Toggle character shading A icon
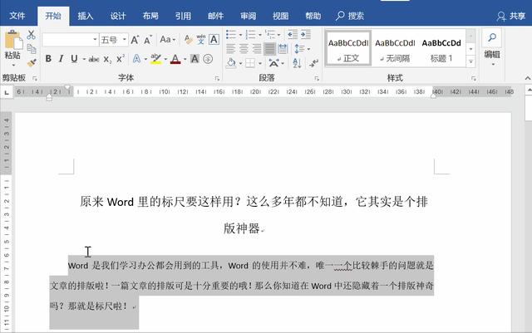Screen dimensions: 532x333 pyautogui.click(x=195, y=59)
